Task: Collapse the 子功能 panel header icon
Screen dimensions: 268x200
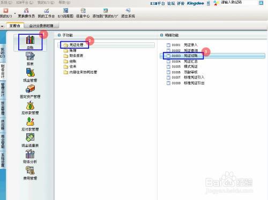Action: click(59, 35)
